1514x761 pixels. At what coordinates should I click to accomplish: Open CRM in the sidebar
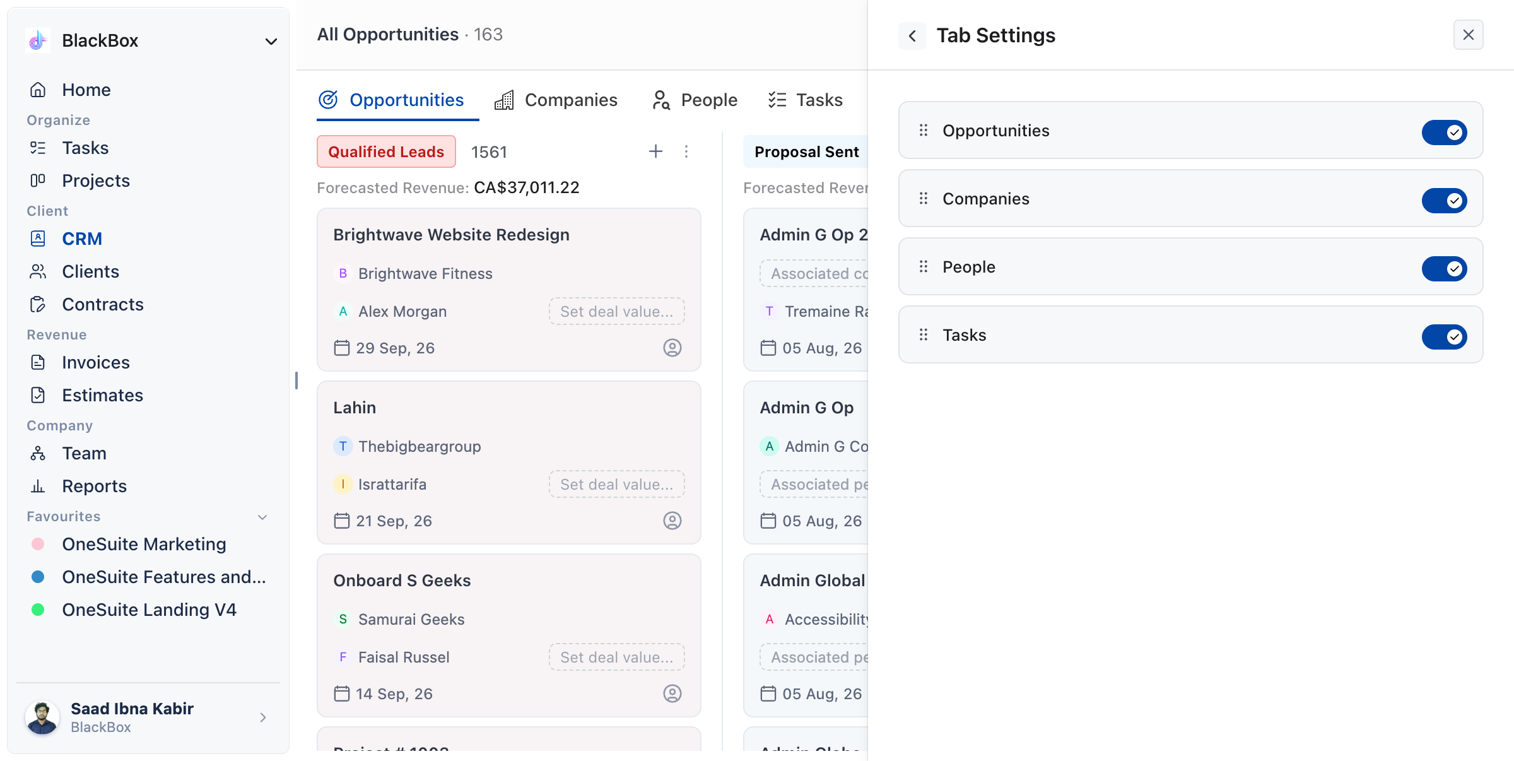pyautogui.click(x=82, y=239)
